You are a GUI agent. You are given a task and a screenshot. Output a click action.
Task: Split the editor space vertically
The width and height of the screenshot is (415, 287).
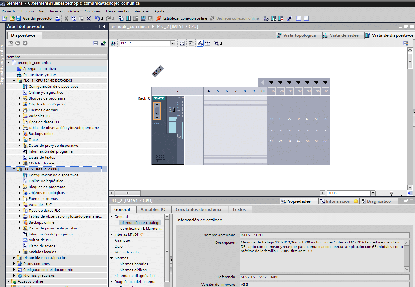coord(306,18)
